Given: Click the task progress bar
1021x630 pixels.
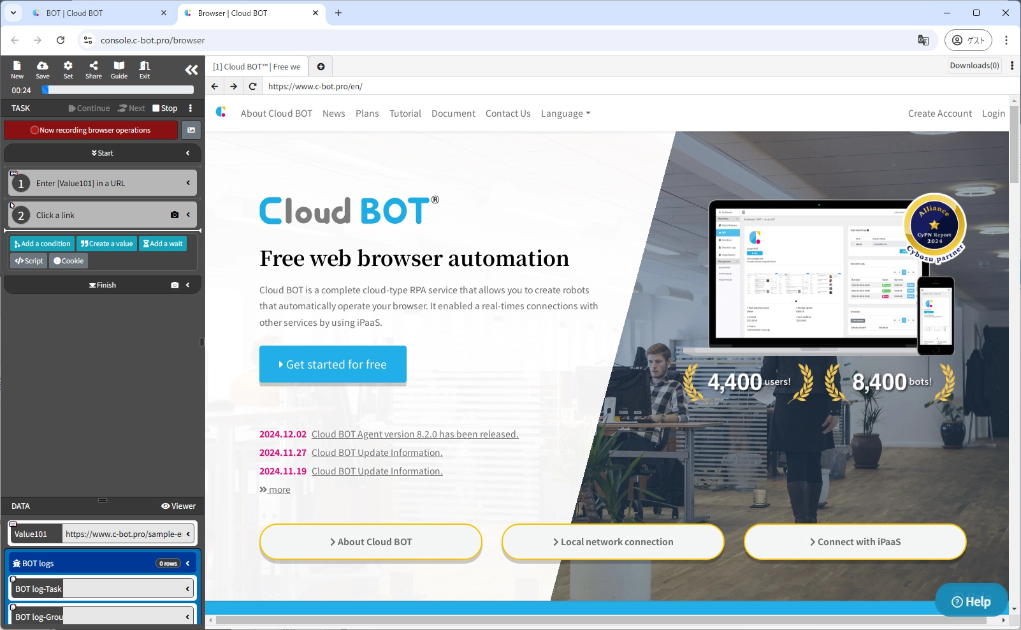Looking at the screenshot, I should click(x=118, y=90).
